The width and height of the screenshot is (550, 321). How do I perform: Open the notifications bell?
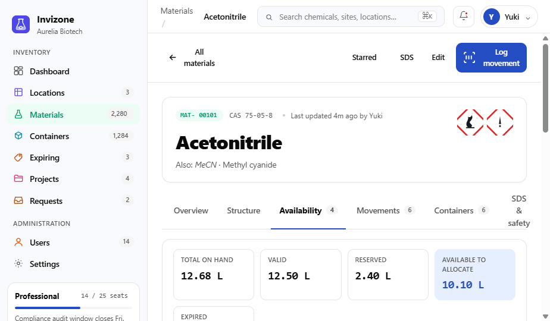tap(464, 16)
